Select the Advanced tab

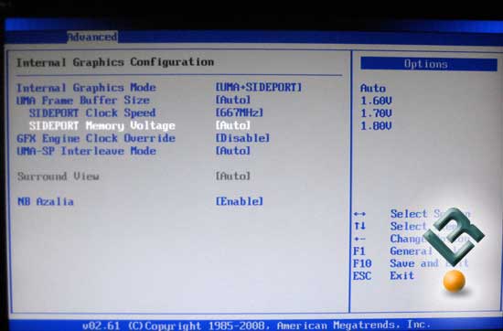[x=92, y=37]
